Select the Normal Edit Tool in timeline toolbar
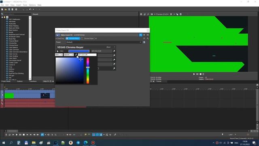Screen dimensions: 259x146 point(42,135)
